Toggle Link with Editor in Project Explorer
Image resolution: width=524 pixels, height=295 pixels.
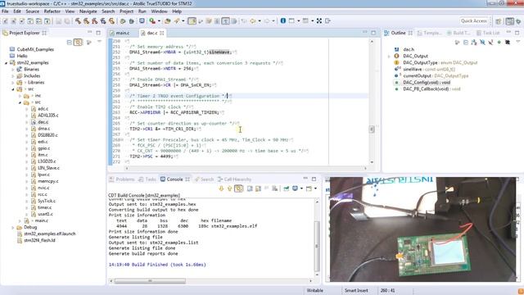78,43
